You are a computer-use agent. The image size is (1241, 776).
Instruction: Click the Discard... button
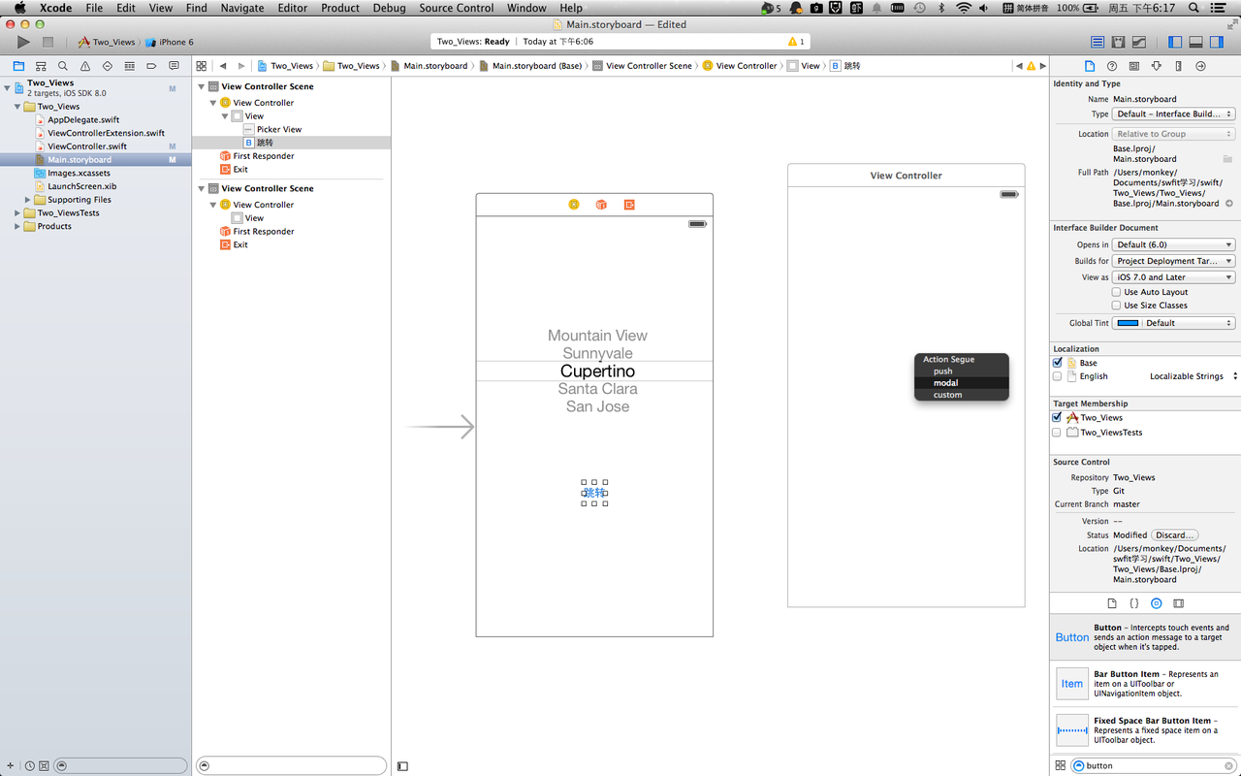click(x=1175, y=535)
